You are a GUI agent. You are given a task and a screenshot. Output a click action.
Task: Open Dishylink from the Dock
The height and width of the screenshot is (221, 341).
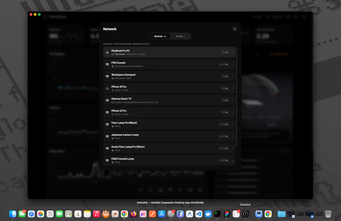point(245,214)
